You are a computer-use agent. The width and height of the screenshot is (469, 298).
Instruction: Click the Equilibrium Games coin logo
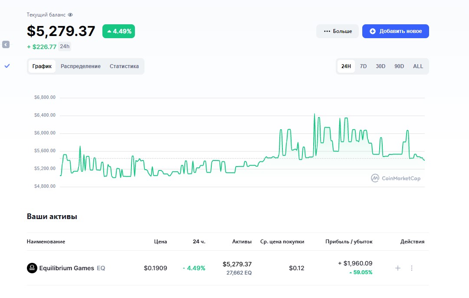(x=32, y=268)
